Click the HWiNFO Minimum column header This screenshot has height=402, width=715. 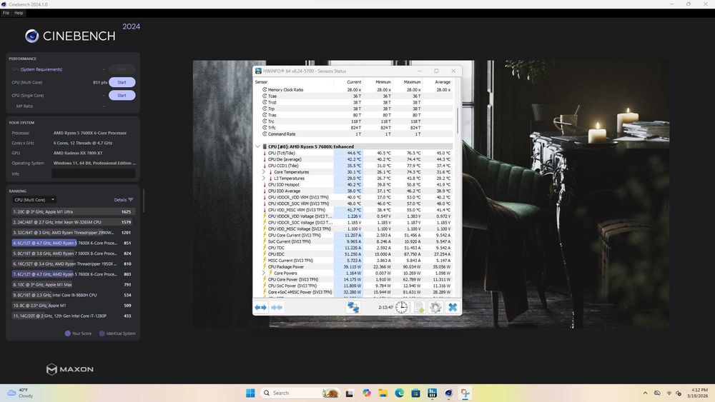tap(378, 82)
